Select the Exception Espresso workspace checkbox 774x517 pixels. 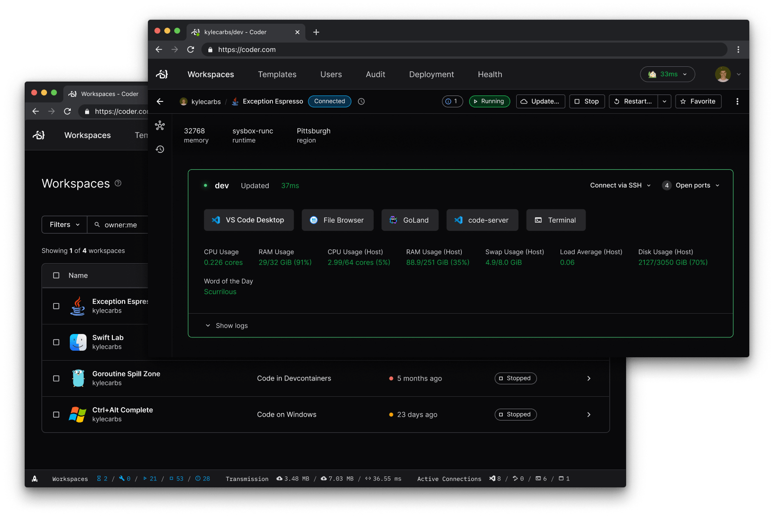[x=56, y=306]
